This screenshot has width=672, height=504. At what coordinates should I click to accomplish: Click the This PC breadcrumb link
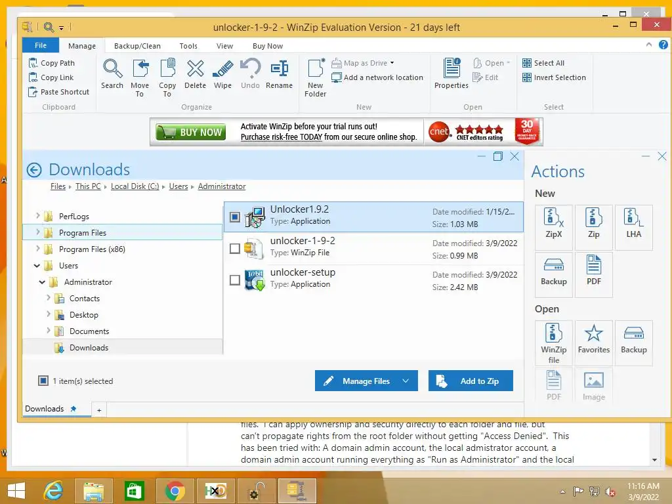88,186
